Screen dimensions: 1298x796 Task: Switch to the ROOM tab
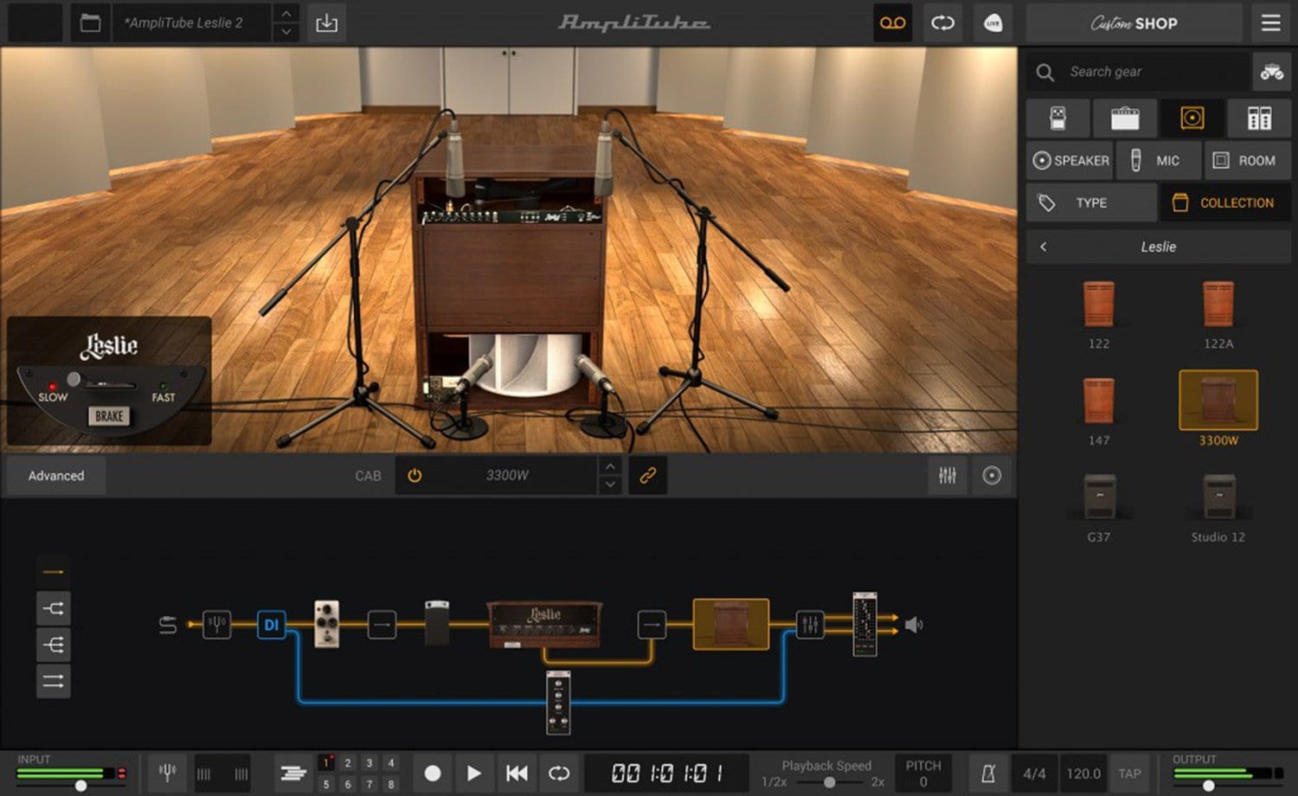click(x=1247, y=160)
